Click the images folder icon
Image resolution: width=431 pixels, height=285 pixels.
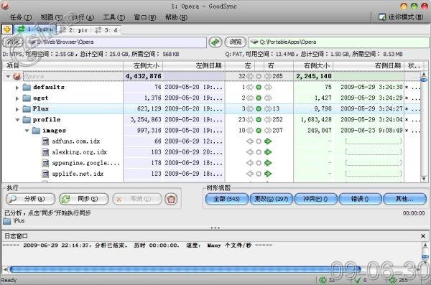[x=36, y=131]
